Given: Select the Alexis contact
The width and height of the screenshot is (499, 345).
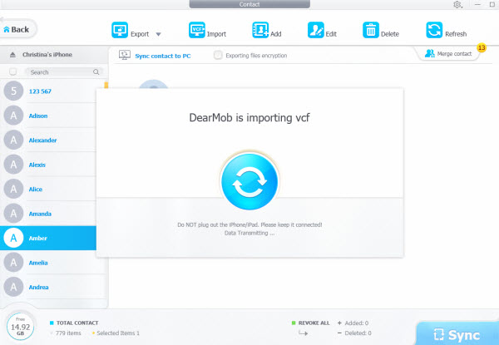Looking at the screenshot, I should click(x=48, y=165).
